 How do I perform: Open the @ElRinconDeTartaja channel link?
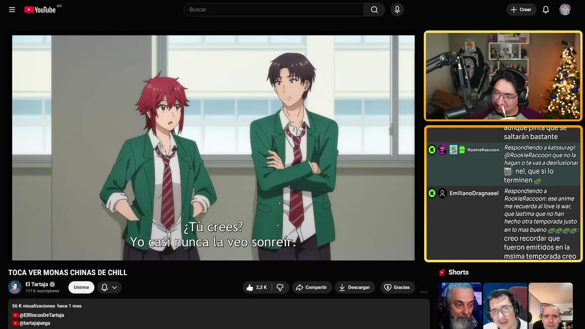pyautogui.click(x=42, y=315)
